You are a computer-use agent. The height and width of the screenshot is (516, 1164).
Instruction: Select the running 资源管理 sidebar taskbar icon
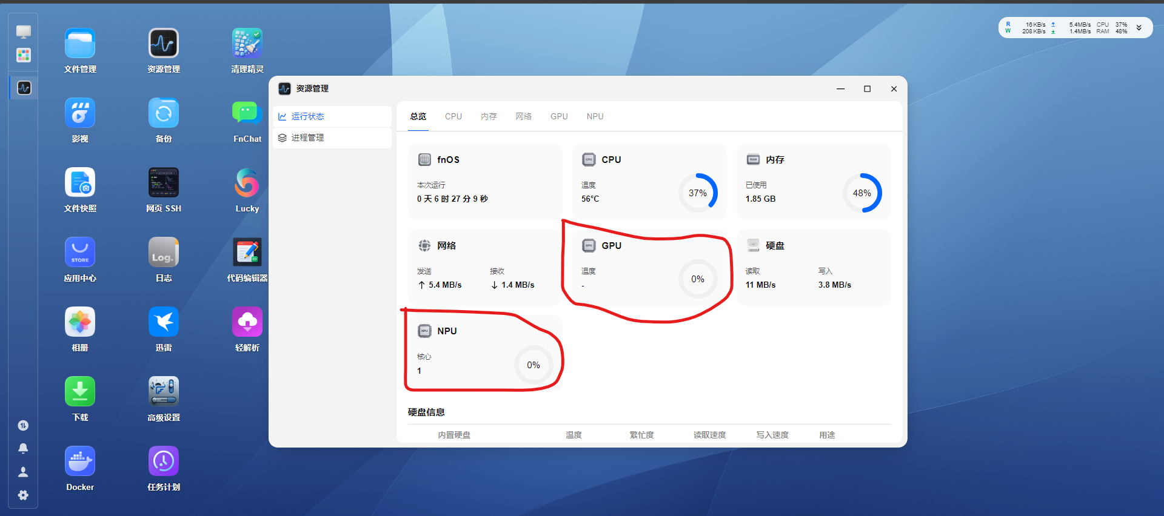point(24,88)
